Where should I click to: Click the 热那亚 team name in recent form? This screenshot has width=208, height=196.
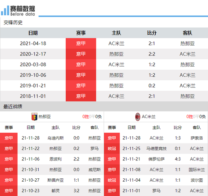[45, 117]
